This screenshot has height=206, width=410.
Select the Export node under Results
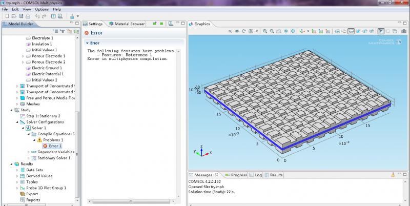point(29,194)
